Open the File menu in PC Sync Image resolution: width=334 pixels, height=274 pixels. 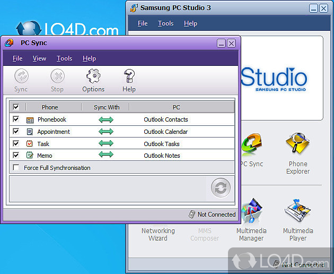pos(17,58)
